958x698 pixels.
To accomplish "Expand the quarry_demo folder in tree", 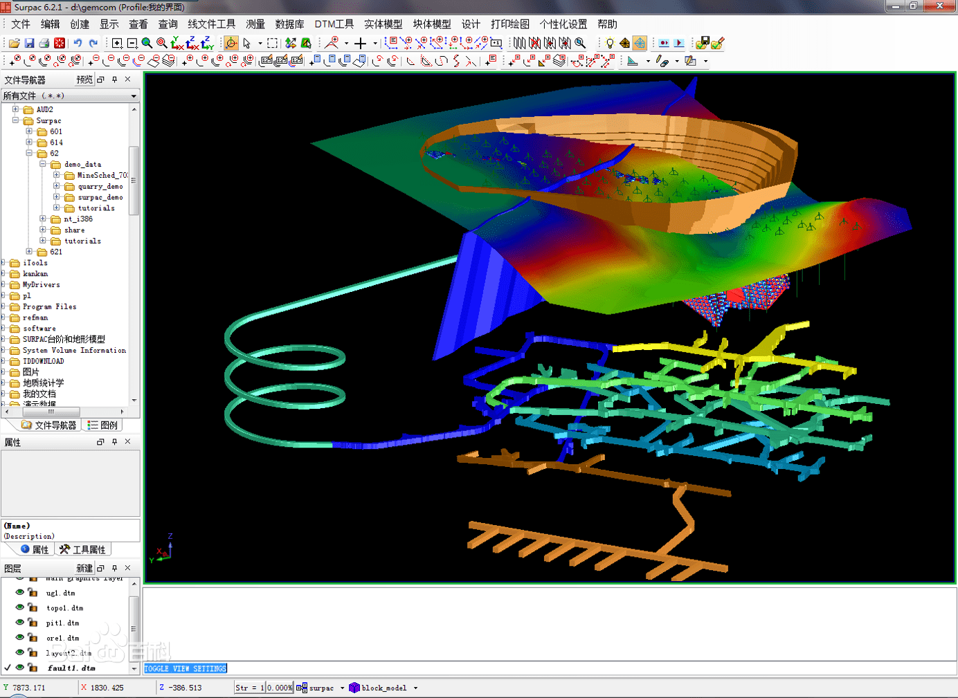I will point(57,186).
